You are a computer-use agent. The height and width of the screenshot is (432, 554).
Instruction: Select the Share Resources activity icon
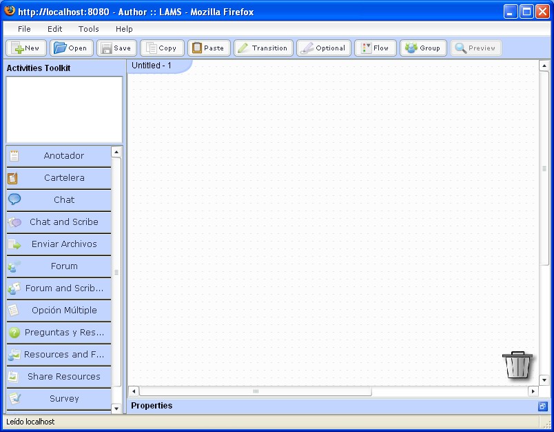[x=14, y=377]
